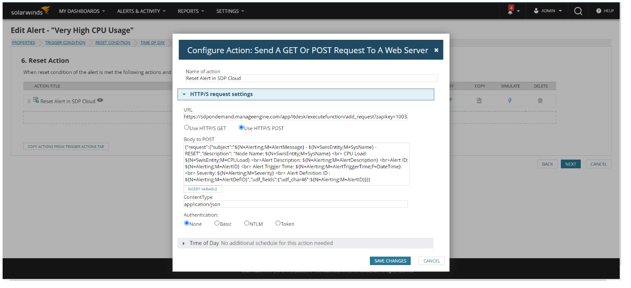Click into the URL input field
Screen dimensions: 631x288
pyautogui.click(x=296, y=117)
